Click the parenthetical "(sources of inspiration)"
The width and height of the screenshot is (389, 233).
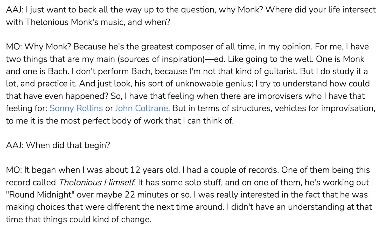[161, 59]
